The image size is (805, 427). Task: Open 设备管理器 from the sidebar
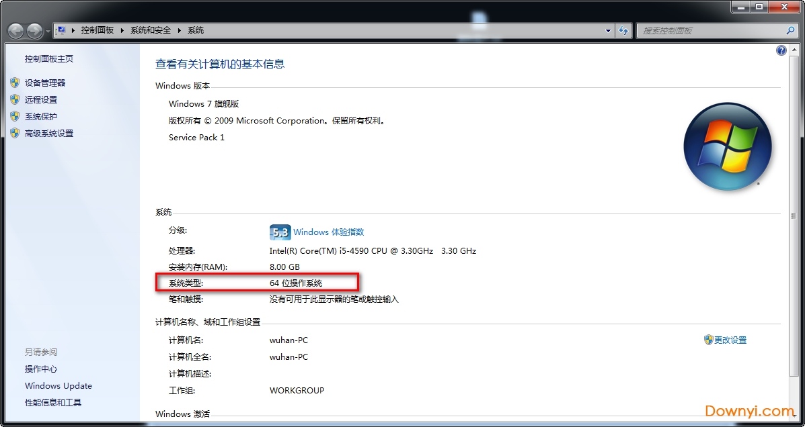tap(45, 83)
